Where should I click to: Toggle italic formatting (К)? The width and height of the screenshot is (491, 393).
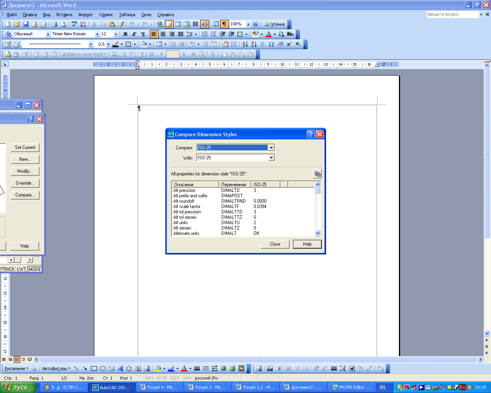(134, 34)
